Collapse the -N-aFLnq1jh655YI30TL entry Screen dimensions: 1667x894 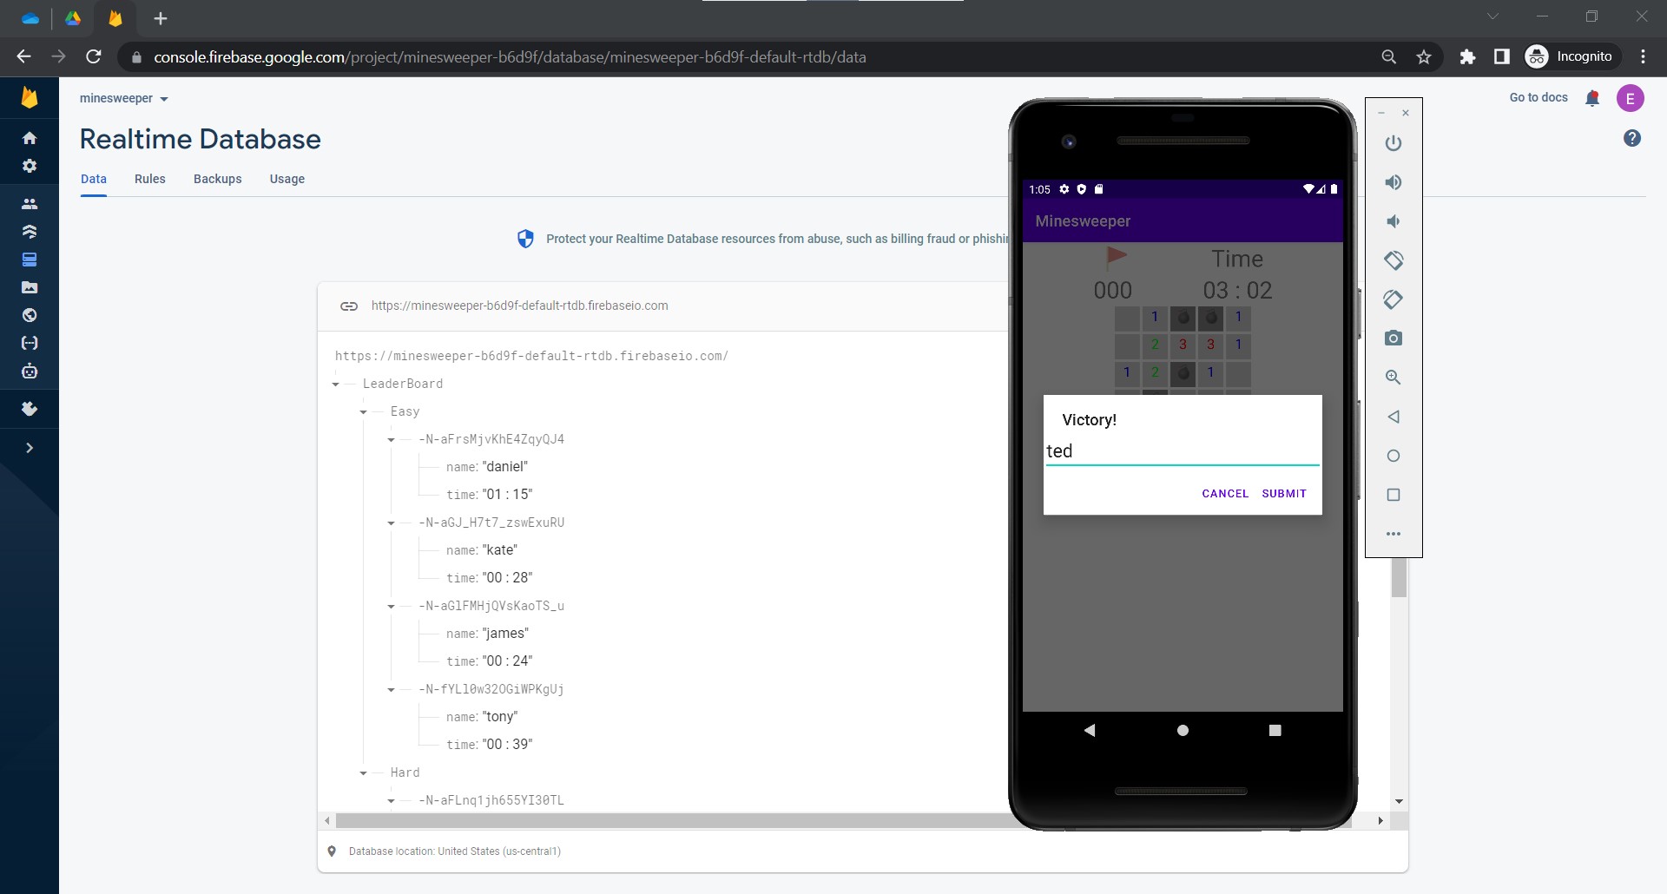pos(392,801)
